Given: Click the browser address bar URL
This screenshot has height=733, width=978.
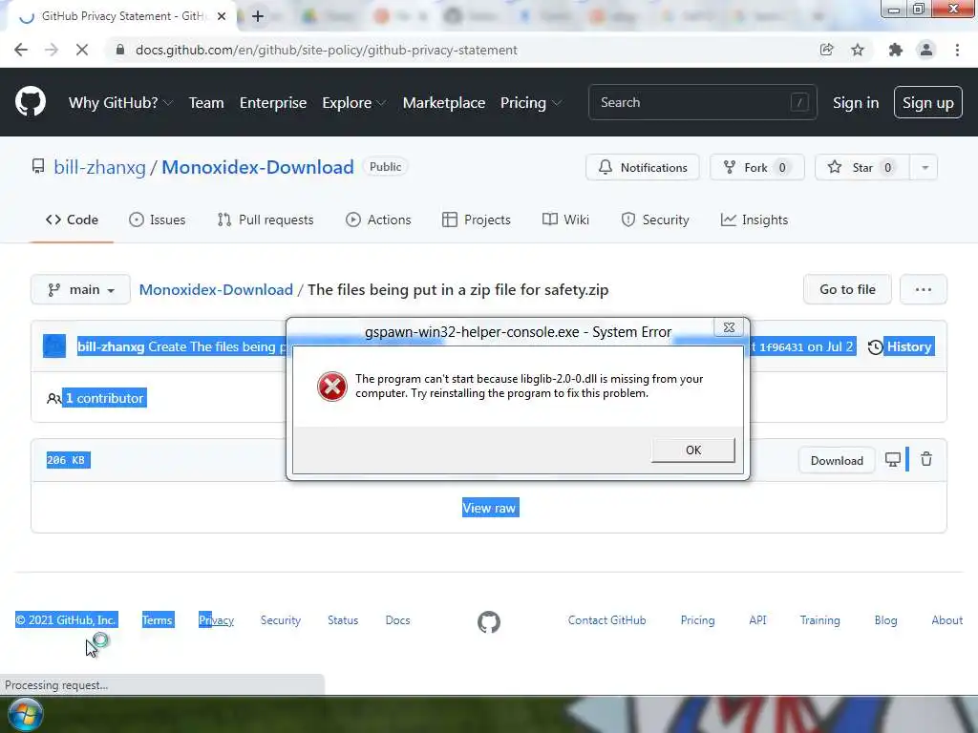Looking at the screenshot, I should coord(327,50).
